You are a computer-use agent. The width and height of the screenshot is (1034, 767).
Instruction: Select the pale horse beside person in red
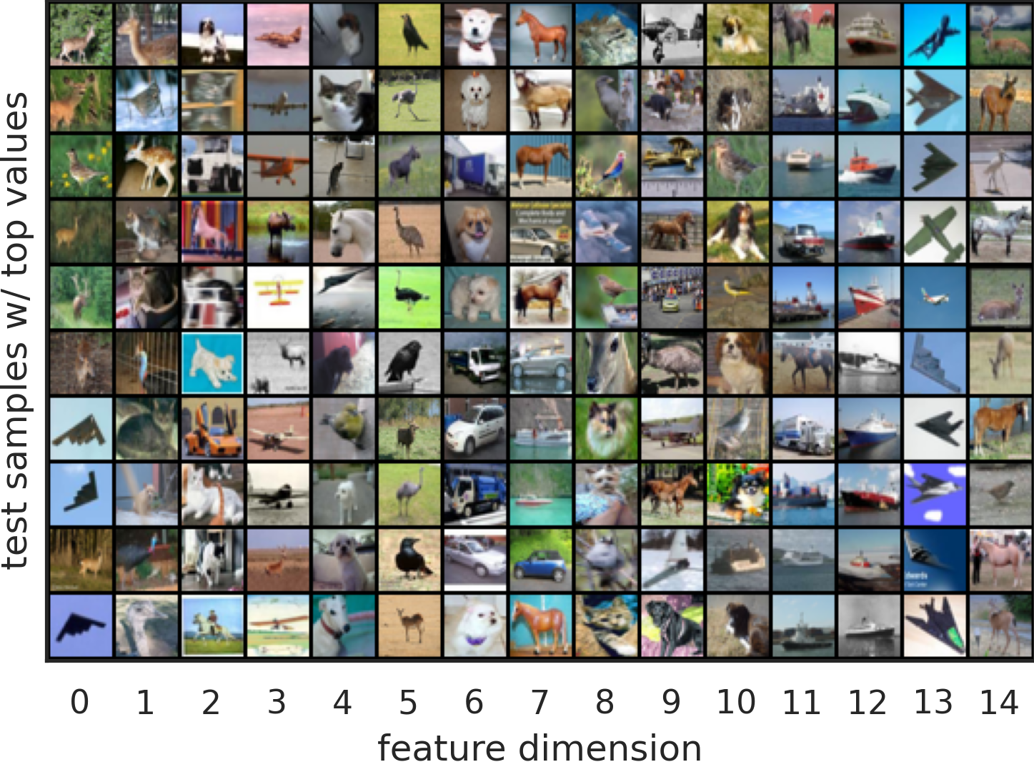point(1000,560)
